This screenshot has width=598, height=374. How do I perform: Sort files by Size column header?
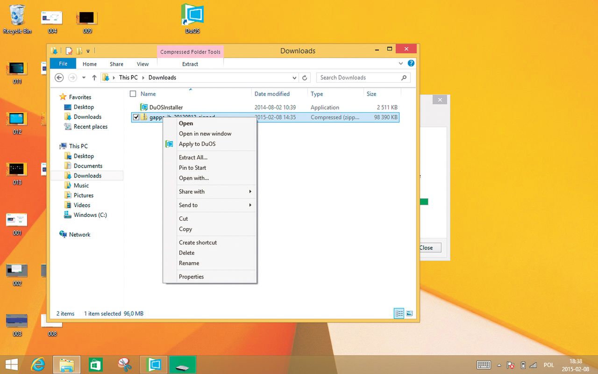point(382,94)
